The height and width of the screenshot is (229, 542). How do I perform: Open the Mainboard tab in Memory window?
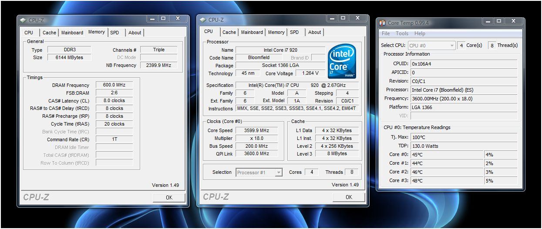72,33
